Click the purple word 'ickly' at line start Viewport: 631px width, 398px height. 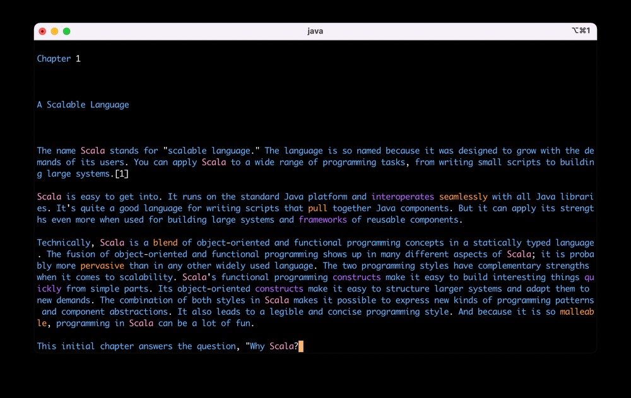point(49,289)
